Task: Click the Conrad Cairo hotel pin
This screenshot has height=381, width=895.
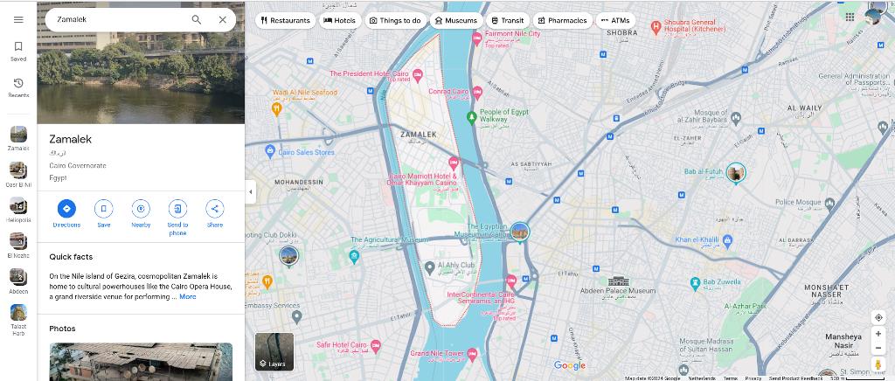Action: point(477,91)
